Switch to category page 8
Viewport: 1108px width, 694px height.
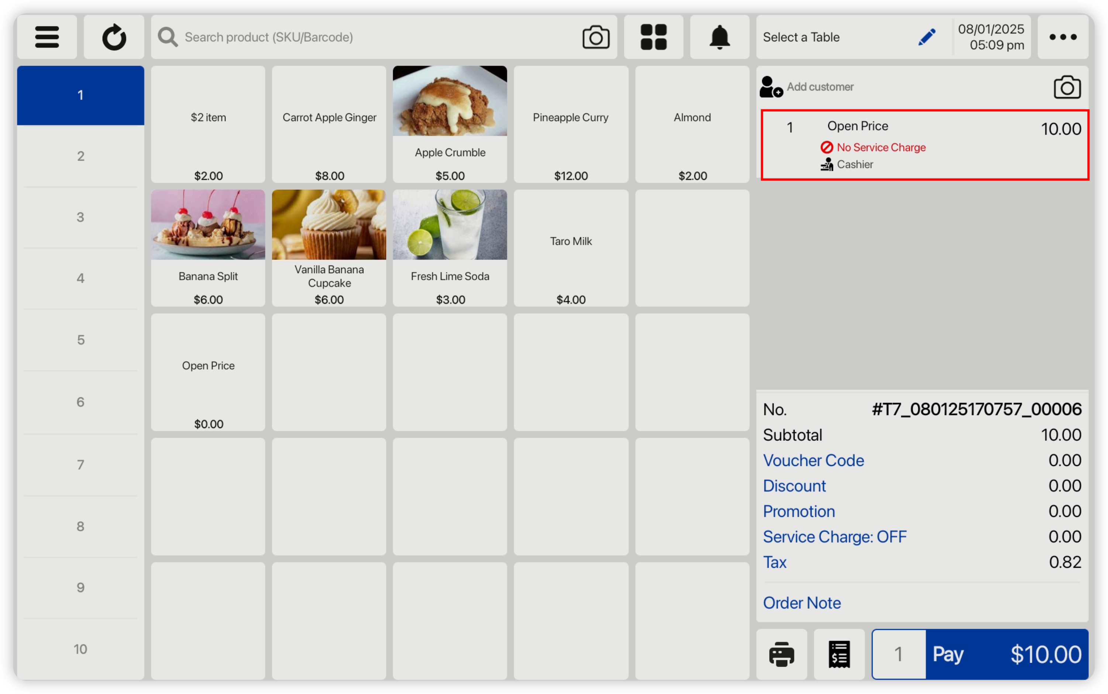click(80, 526)
